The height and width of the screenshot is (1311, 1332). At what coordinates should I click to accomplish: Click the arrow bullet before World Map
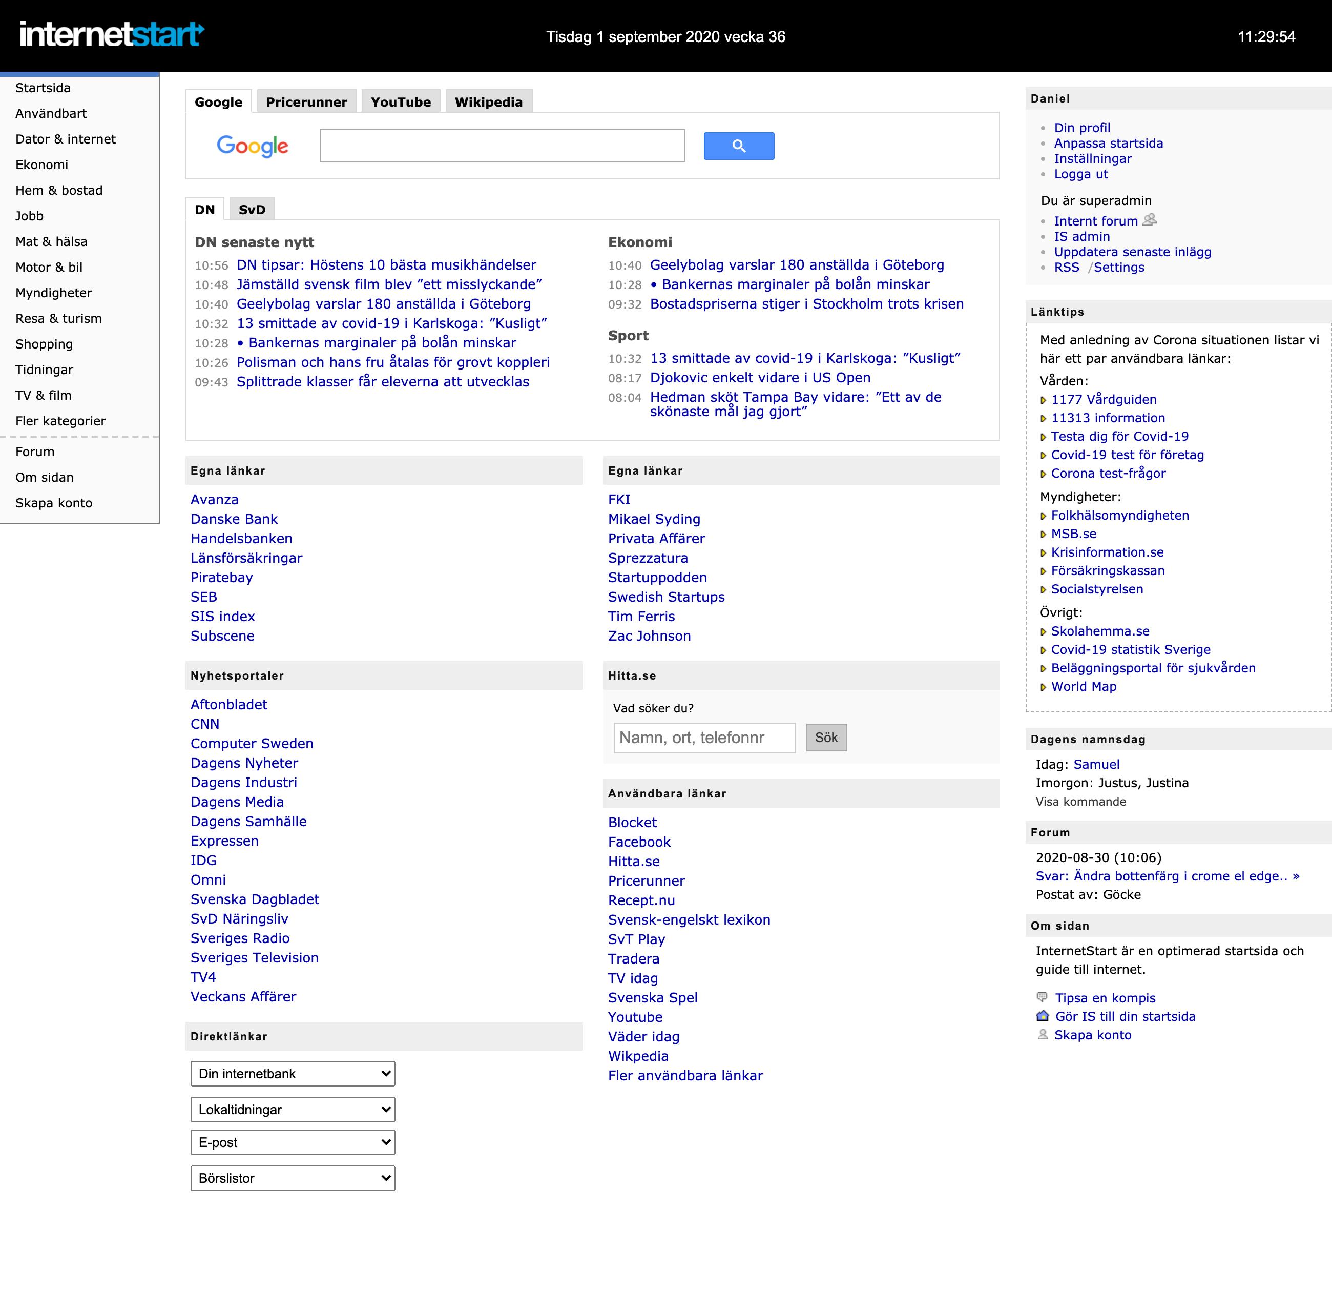click(x=1043, y=687)
